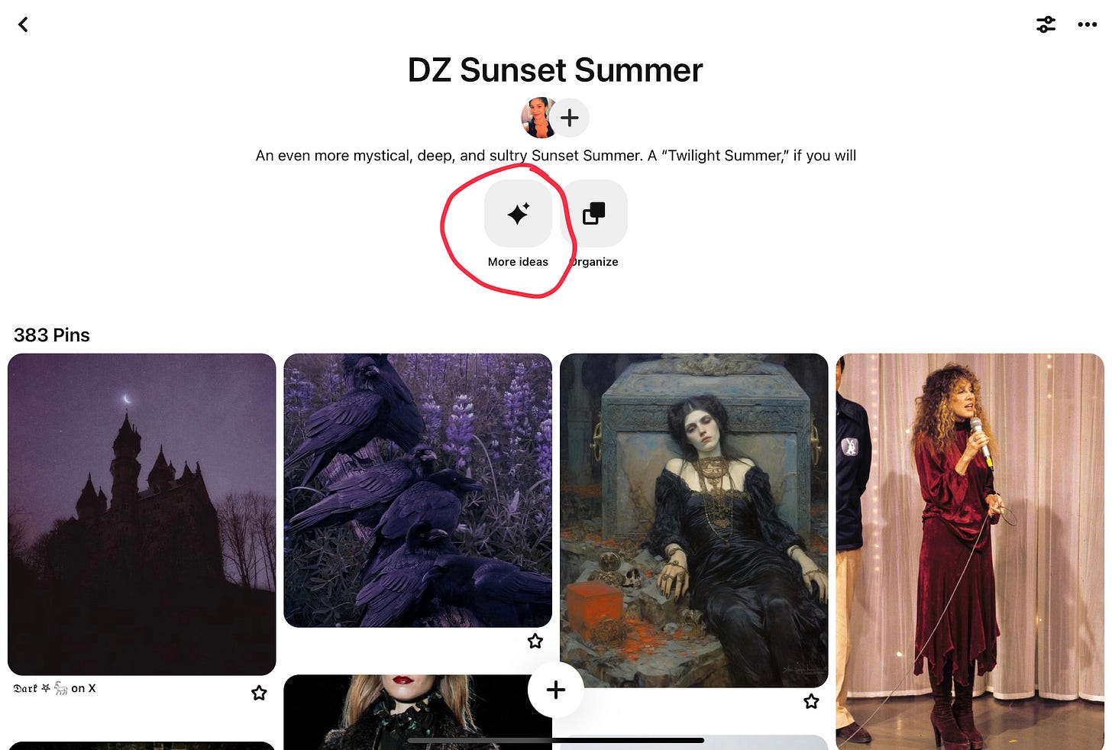Open the board filter sliders icon

click(1046, 24)
